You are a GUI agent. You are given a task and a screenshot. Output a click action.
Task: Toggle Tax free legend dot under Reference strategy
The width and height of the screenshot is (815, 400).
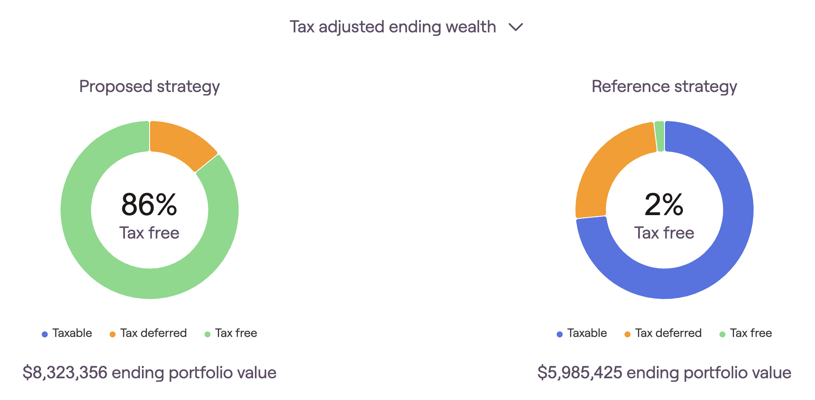723,334
